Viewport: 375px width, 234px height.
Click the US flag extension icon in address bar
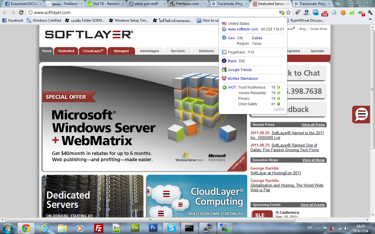(282, 13)
